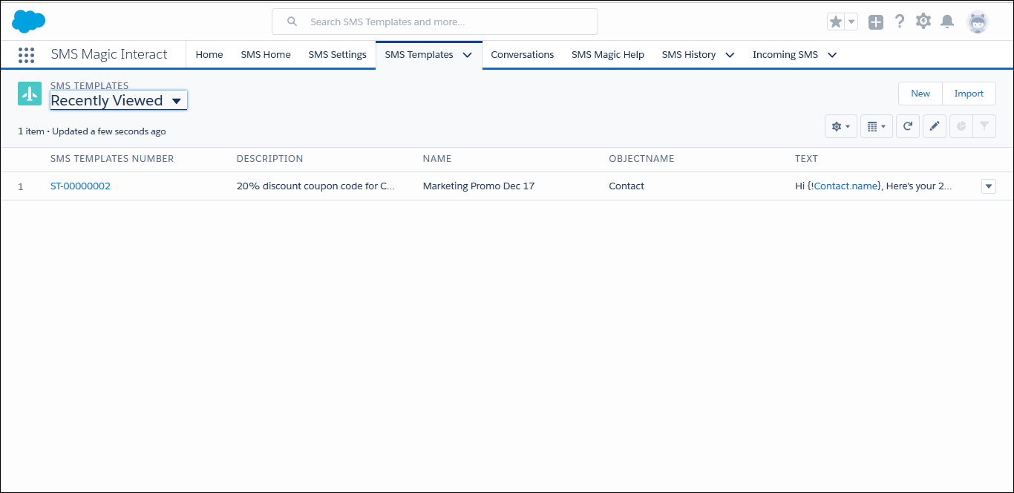The height and width of the screenshot is (493, 1014).
Task: Click the "Marketing Promo Dec 17" name cell
Action: [x=479, y=186]
